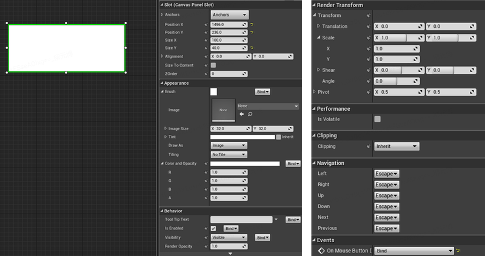Show advanced options arrow under Behavior
The width and height of the screenshot is (485, 256).
[230, 254]
